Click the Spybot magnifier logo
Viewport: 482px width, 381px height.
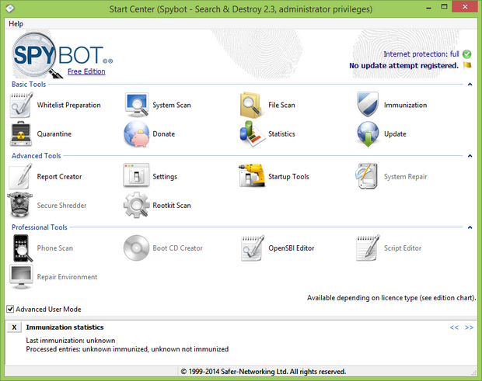tap(37, 55)
